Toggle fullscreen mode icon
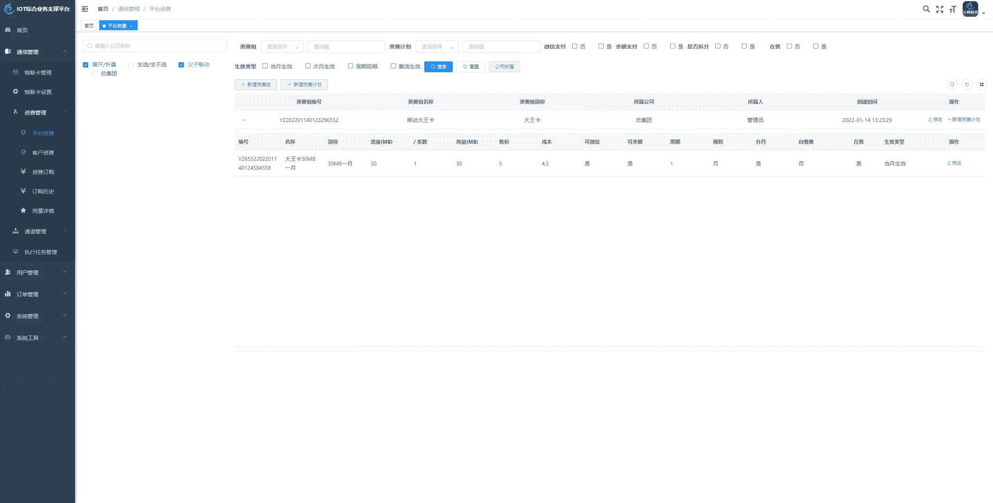Image resolution: width=993 pixels, height=503 pixels. [940, 9]
